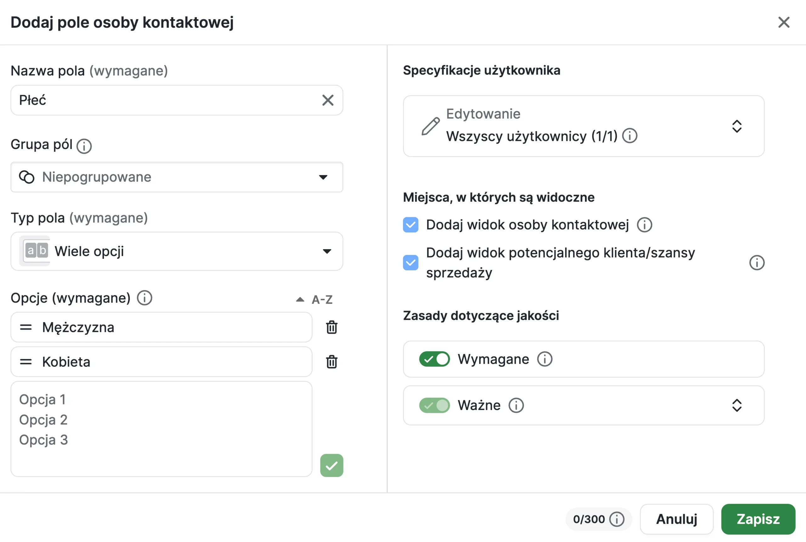Screen dimensions: 806x542
Task: Show info about Wymagane
Action: click(545, 359)
